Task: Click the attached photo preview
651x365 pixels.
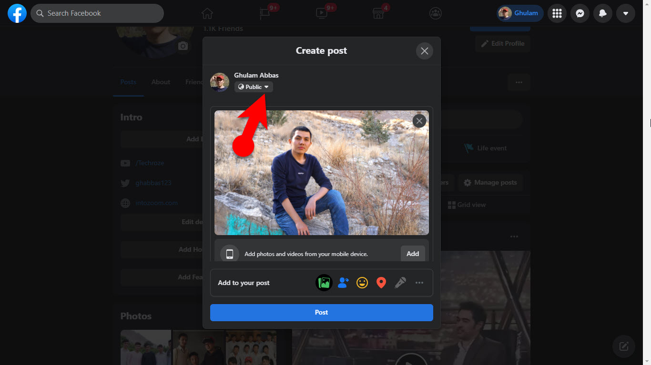Action: (322, 173)
